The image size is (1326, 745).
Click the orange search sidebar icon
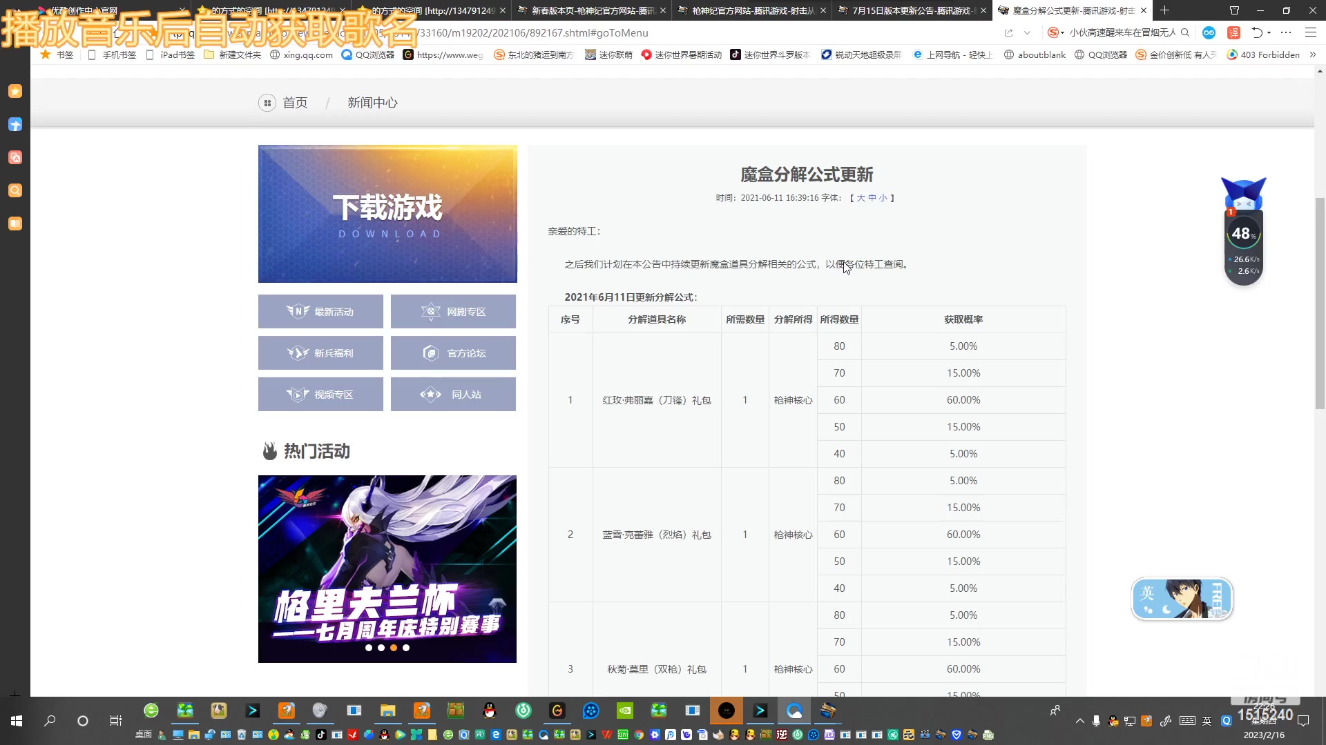(x=15, y=190)
